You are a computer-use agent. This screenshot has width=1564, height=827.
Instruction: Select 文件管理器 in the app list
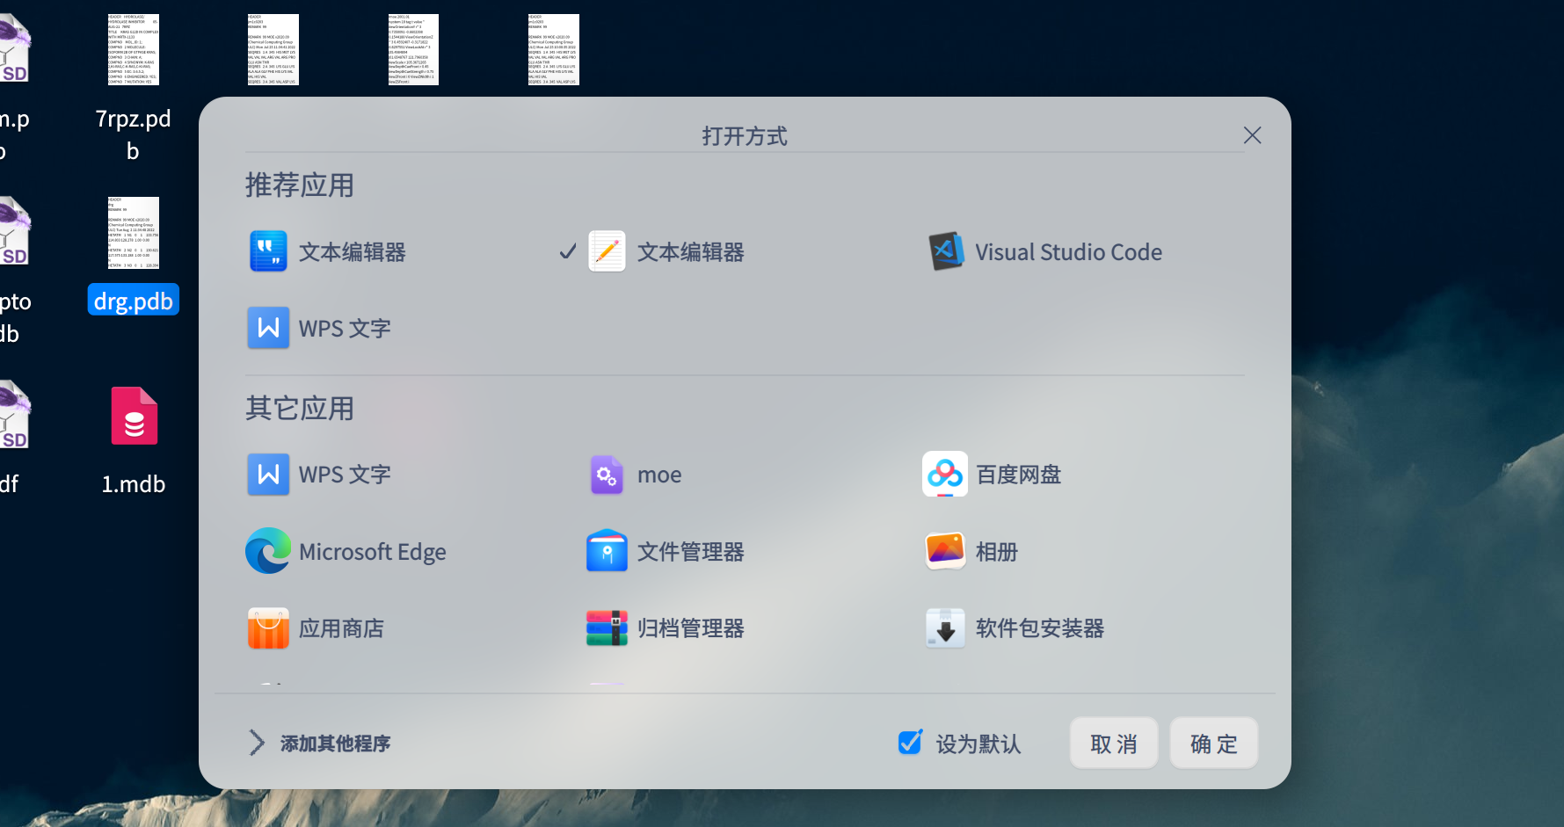click(666, 552)
